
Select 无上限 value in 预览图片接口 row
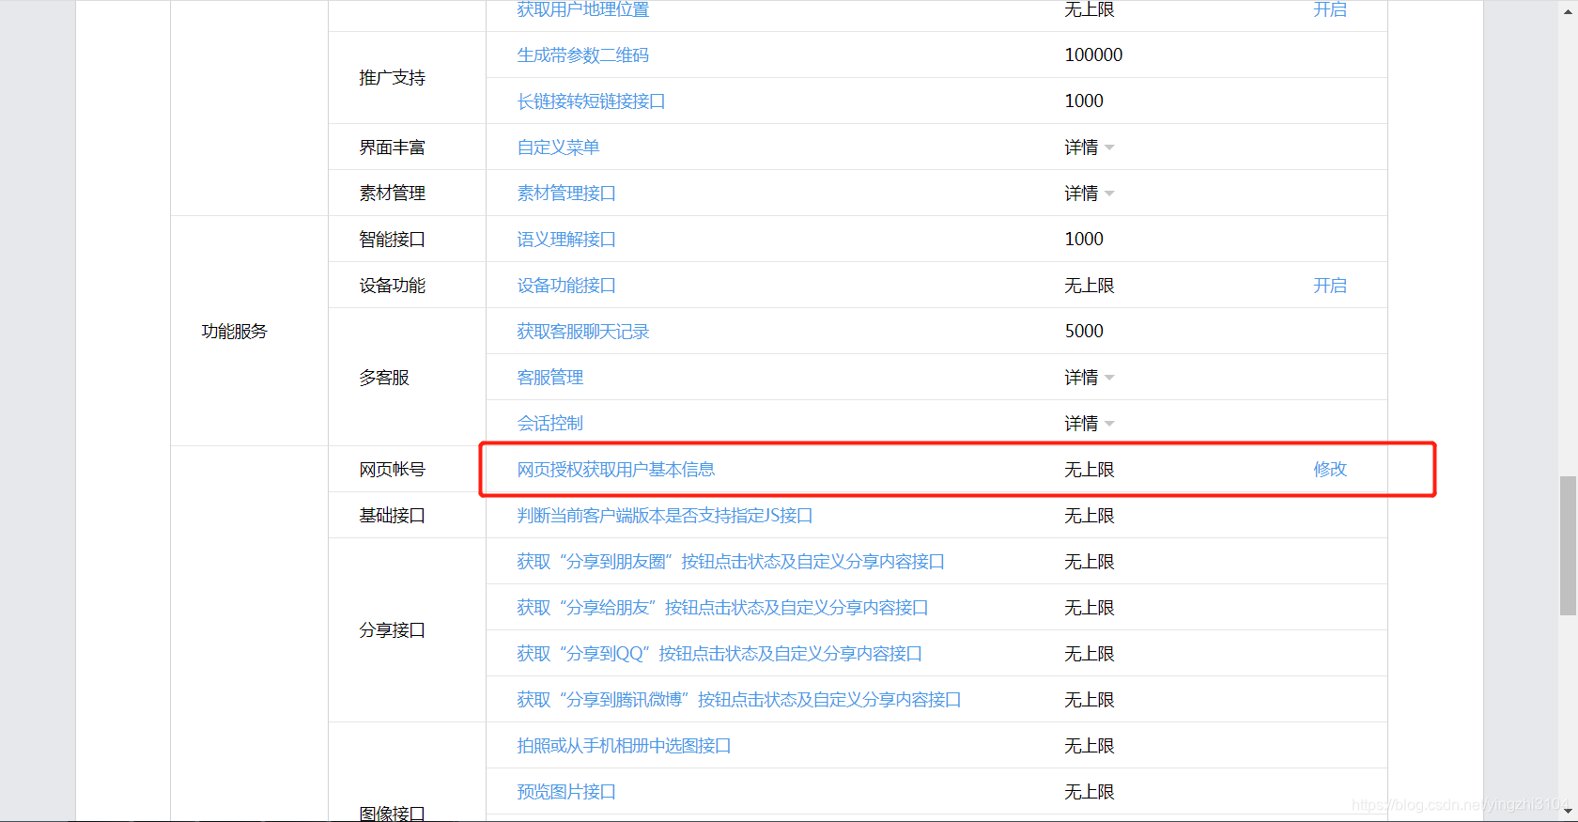(x=1090, y=792)
